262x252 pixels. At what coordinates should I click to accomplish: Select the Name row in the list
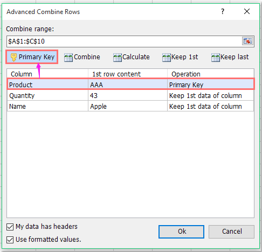(130, 106)
